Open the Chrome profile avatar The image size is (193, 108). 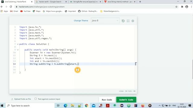(187, 7)
